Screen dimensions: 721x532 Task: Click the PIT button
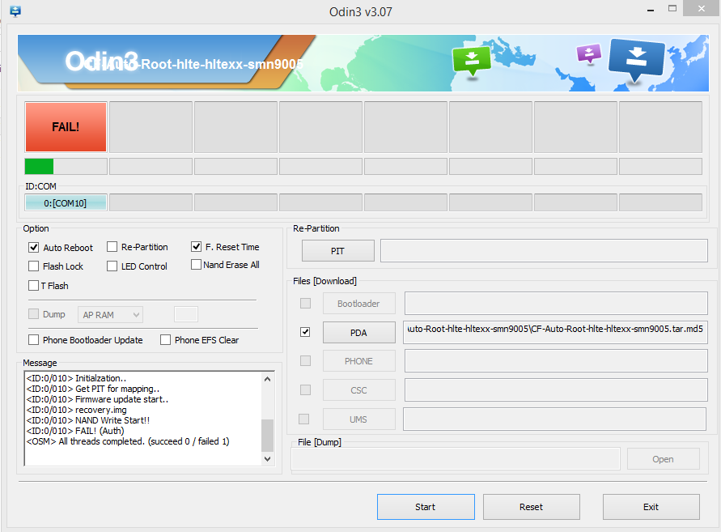point(338,251)
